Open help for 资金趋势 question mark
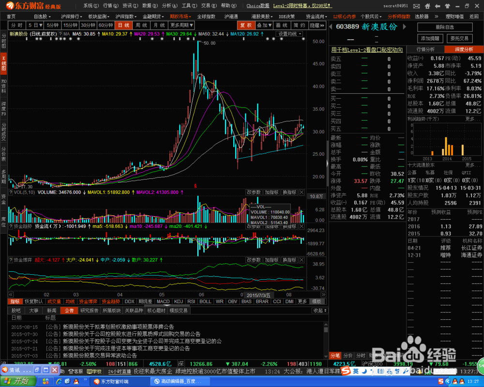Image resolution: width=484 pixels, height=387 pixels. [x=11, y=226]
